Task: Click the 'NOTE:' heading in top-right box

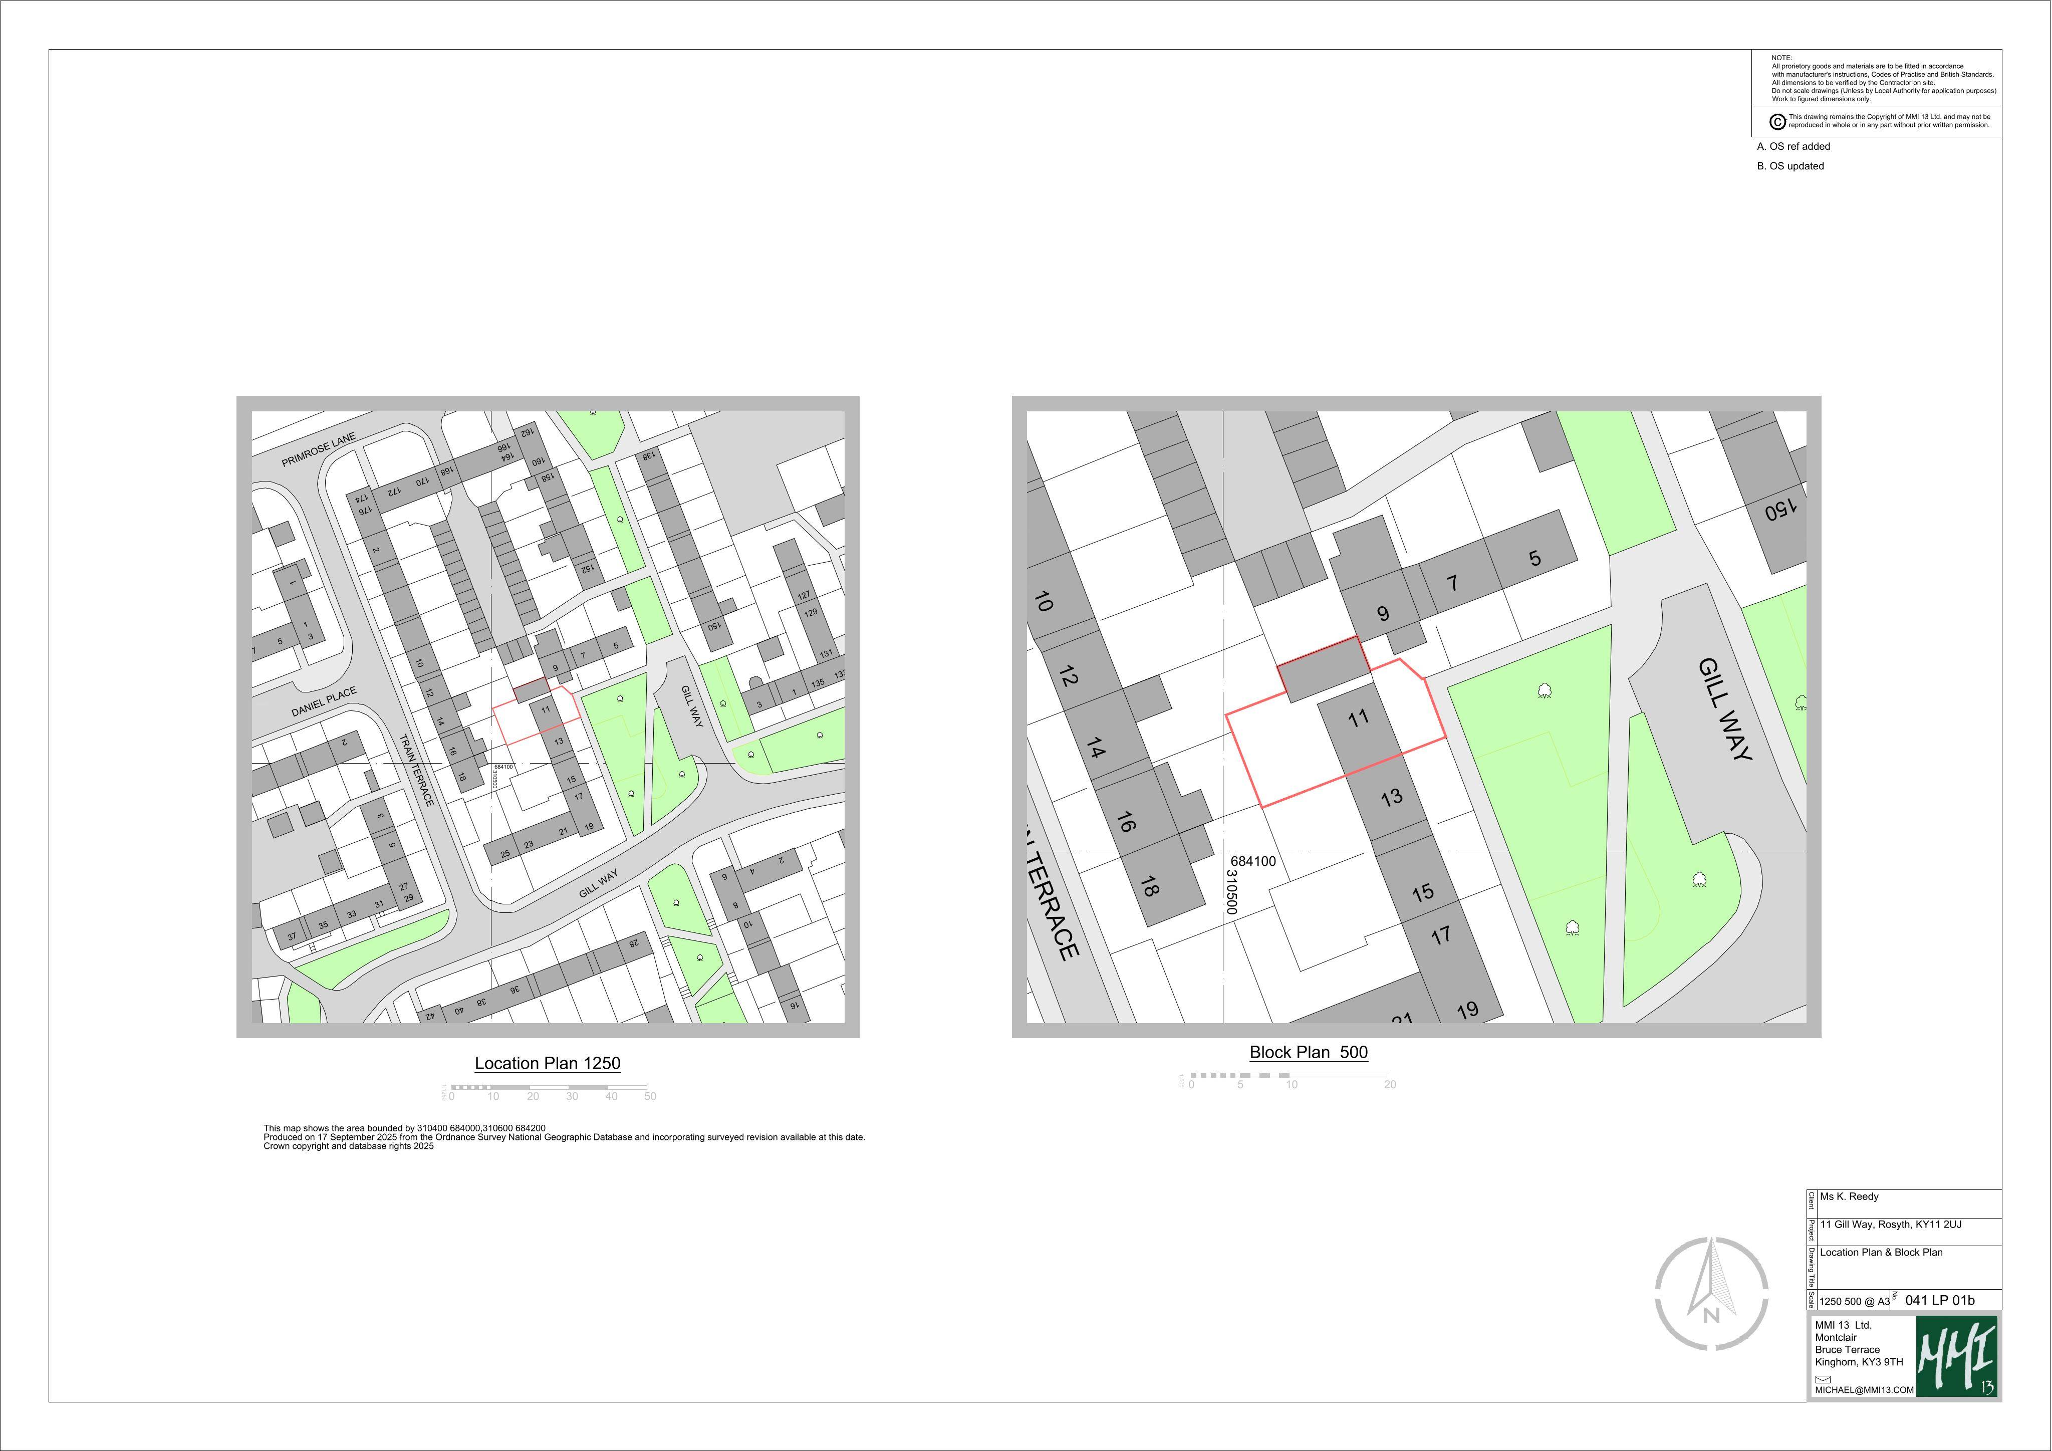Action: pos(1781,58)
